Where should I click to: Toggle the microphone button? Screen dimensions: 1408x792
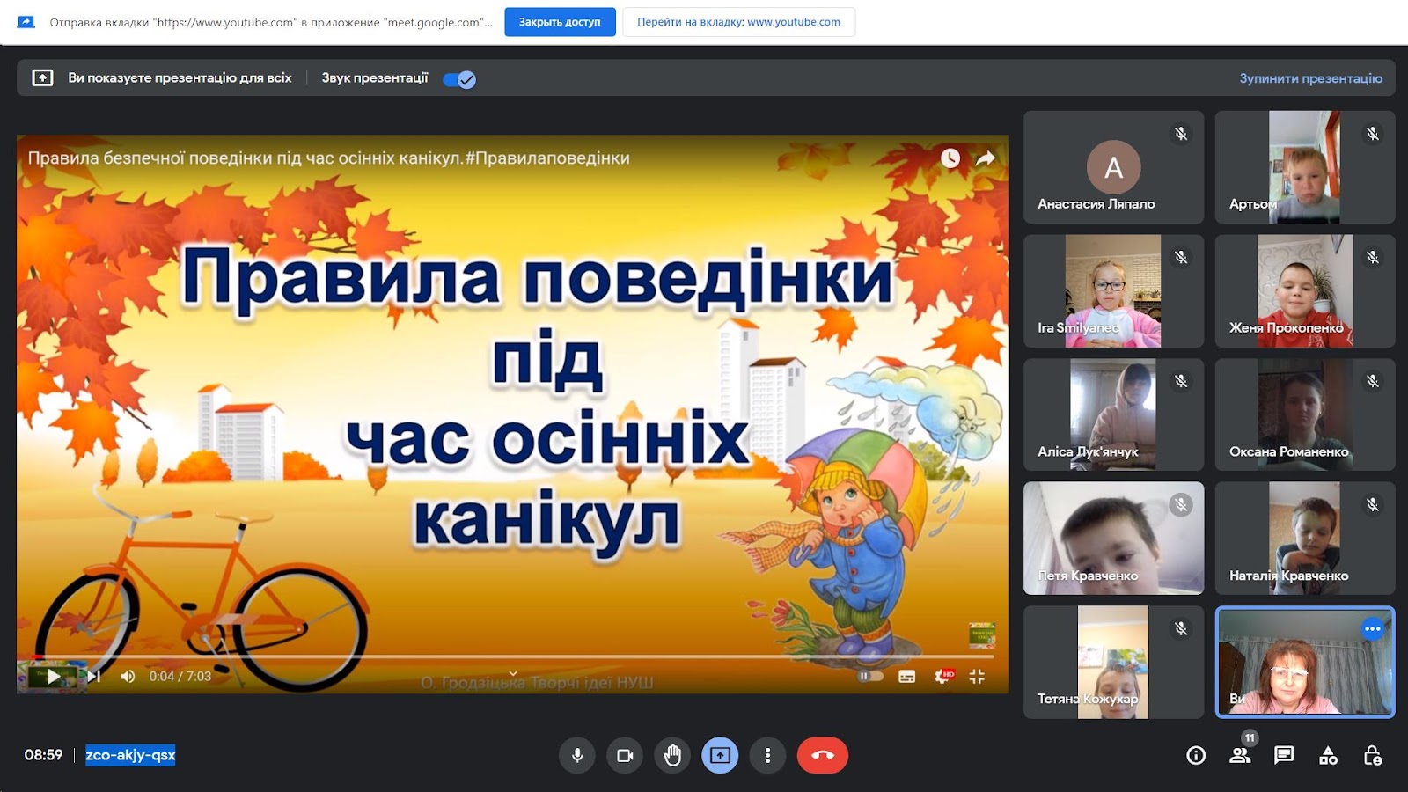[x=577, y=755]
